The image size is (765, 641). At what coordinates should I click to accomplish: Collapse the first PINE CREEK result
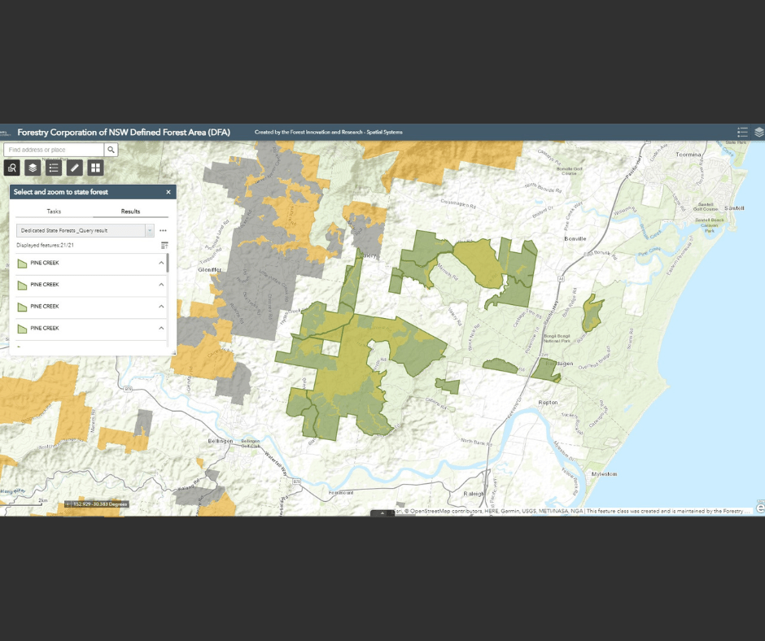(161, 263)
